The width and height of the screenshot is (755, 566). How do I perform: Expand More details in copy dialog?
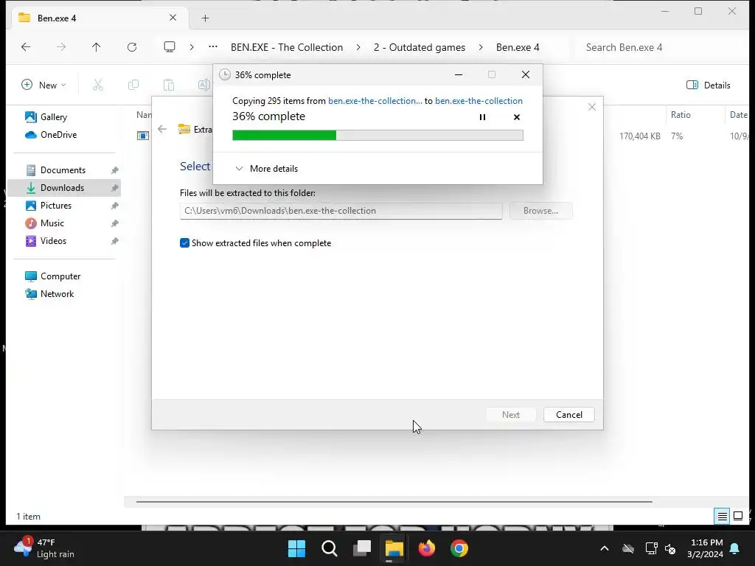(266, 169)
